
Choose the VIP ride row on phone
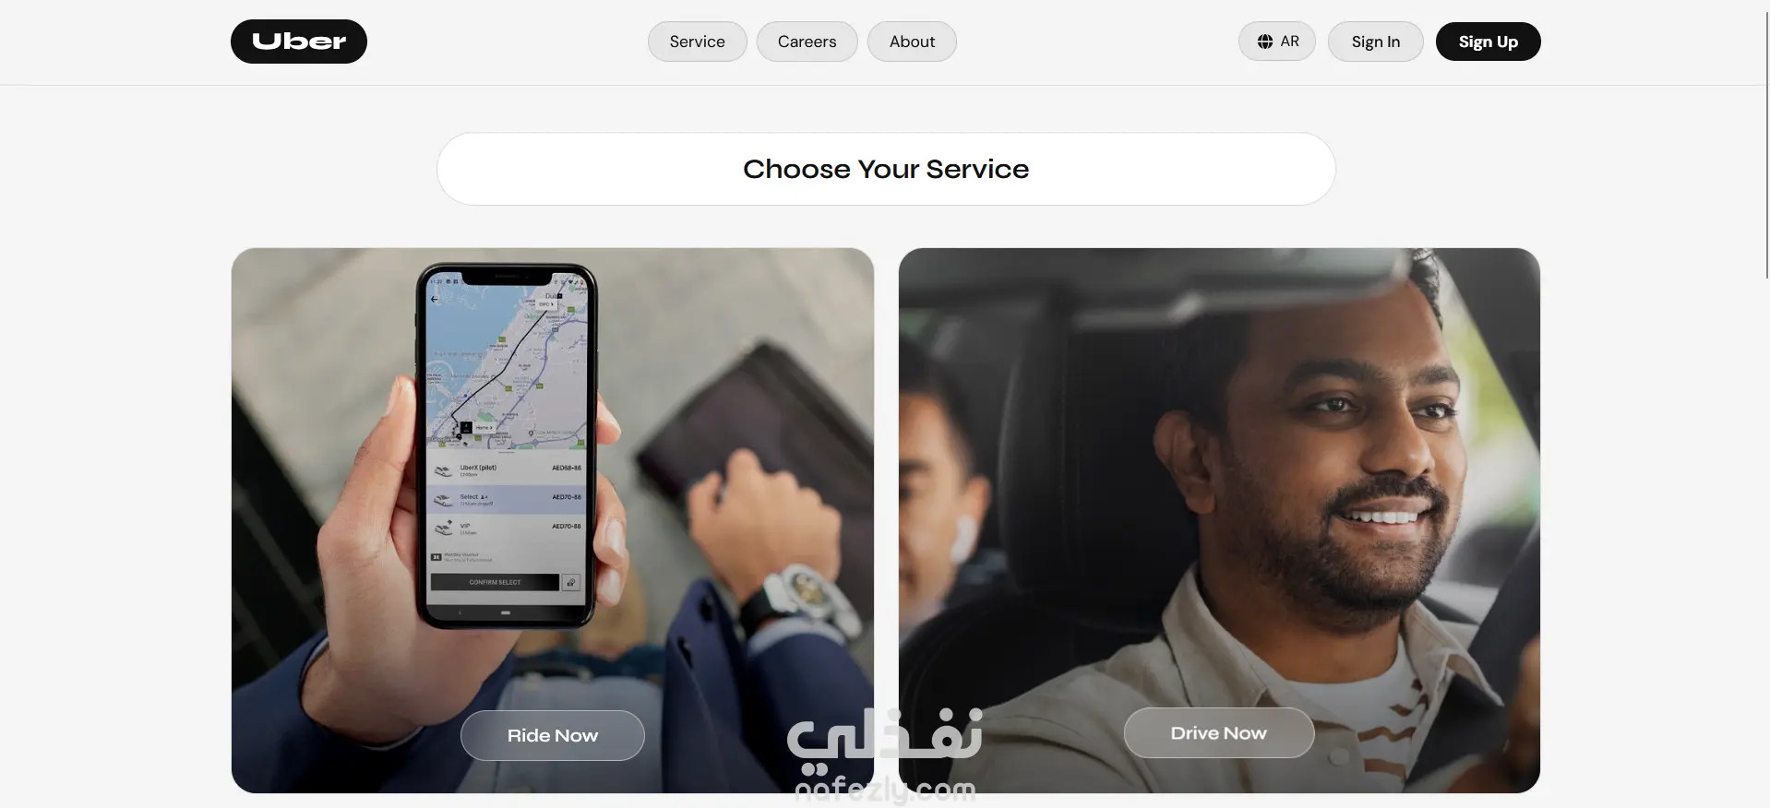coord(507,529)
